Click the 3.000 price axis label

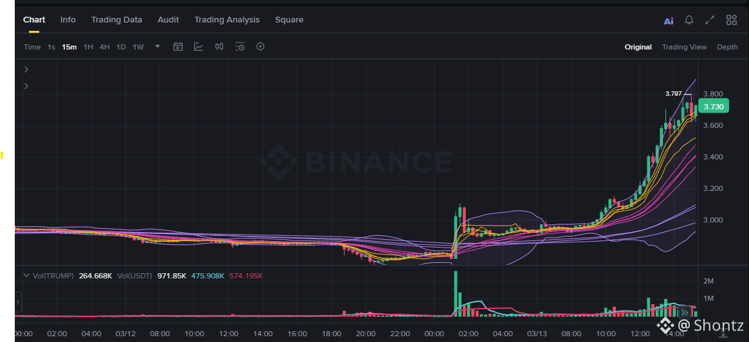(713, 220)
